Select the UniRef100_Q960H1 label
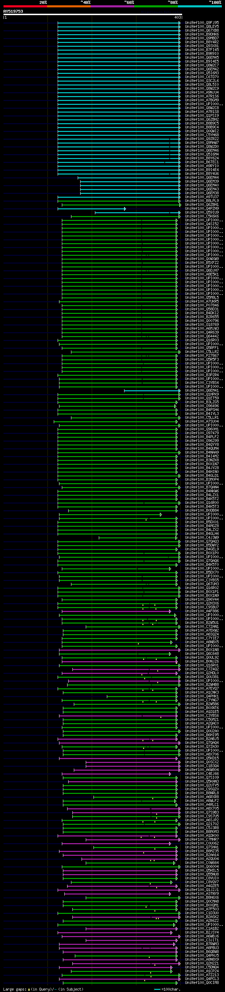The width and height of the screenshot is (225, 992). (x=202, y=429)
